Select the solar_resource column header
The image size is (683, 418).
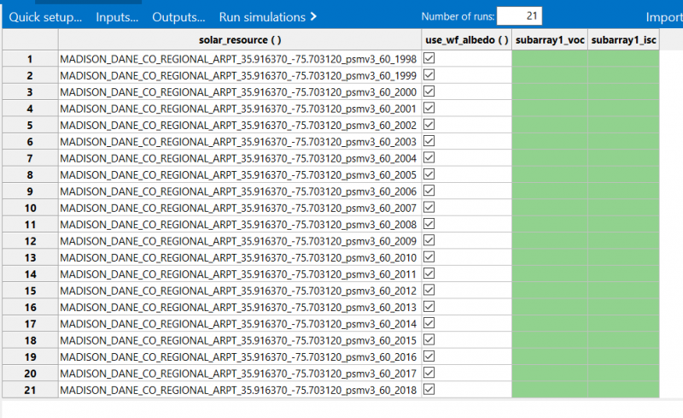(239, 40)
